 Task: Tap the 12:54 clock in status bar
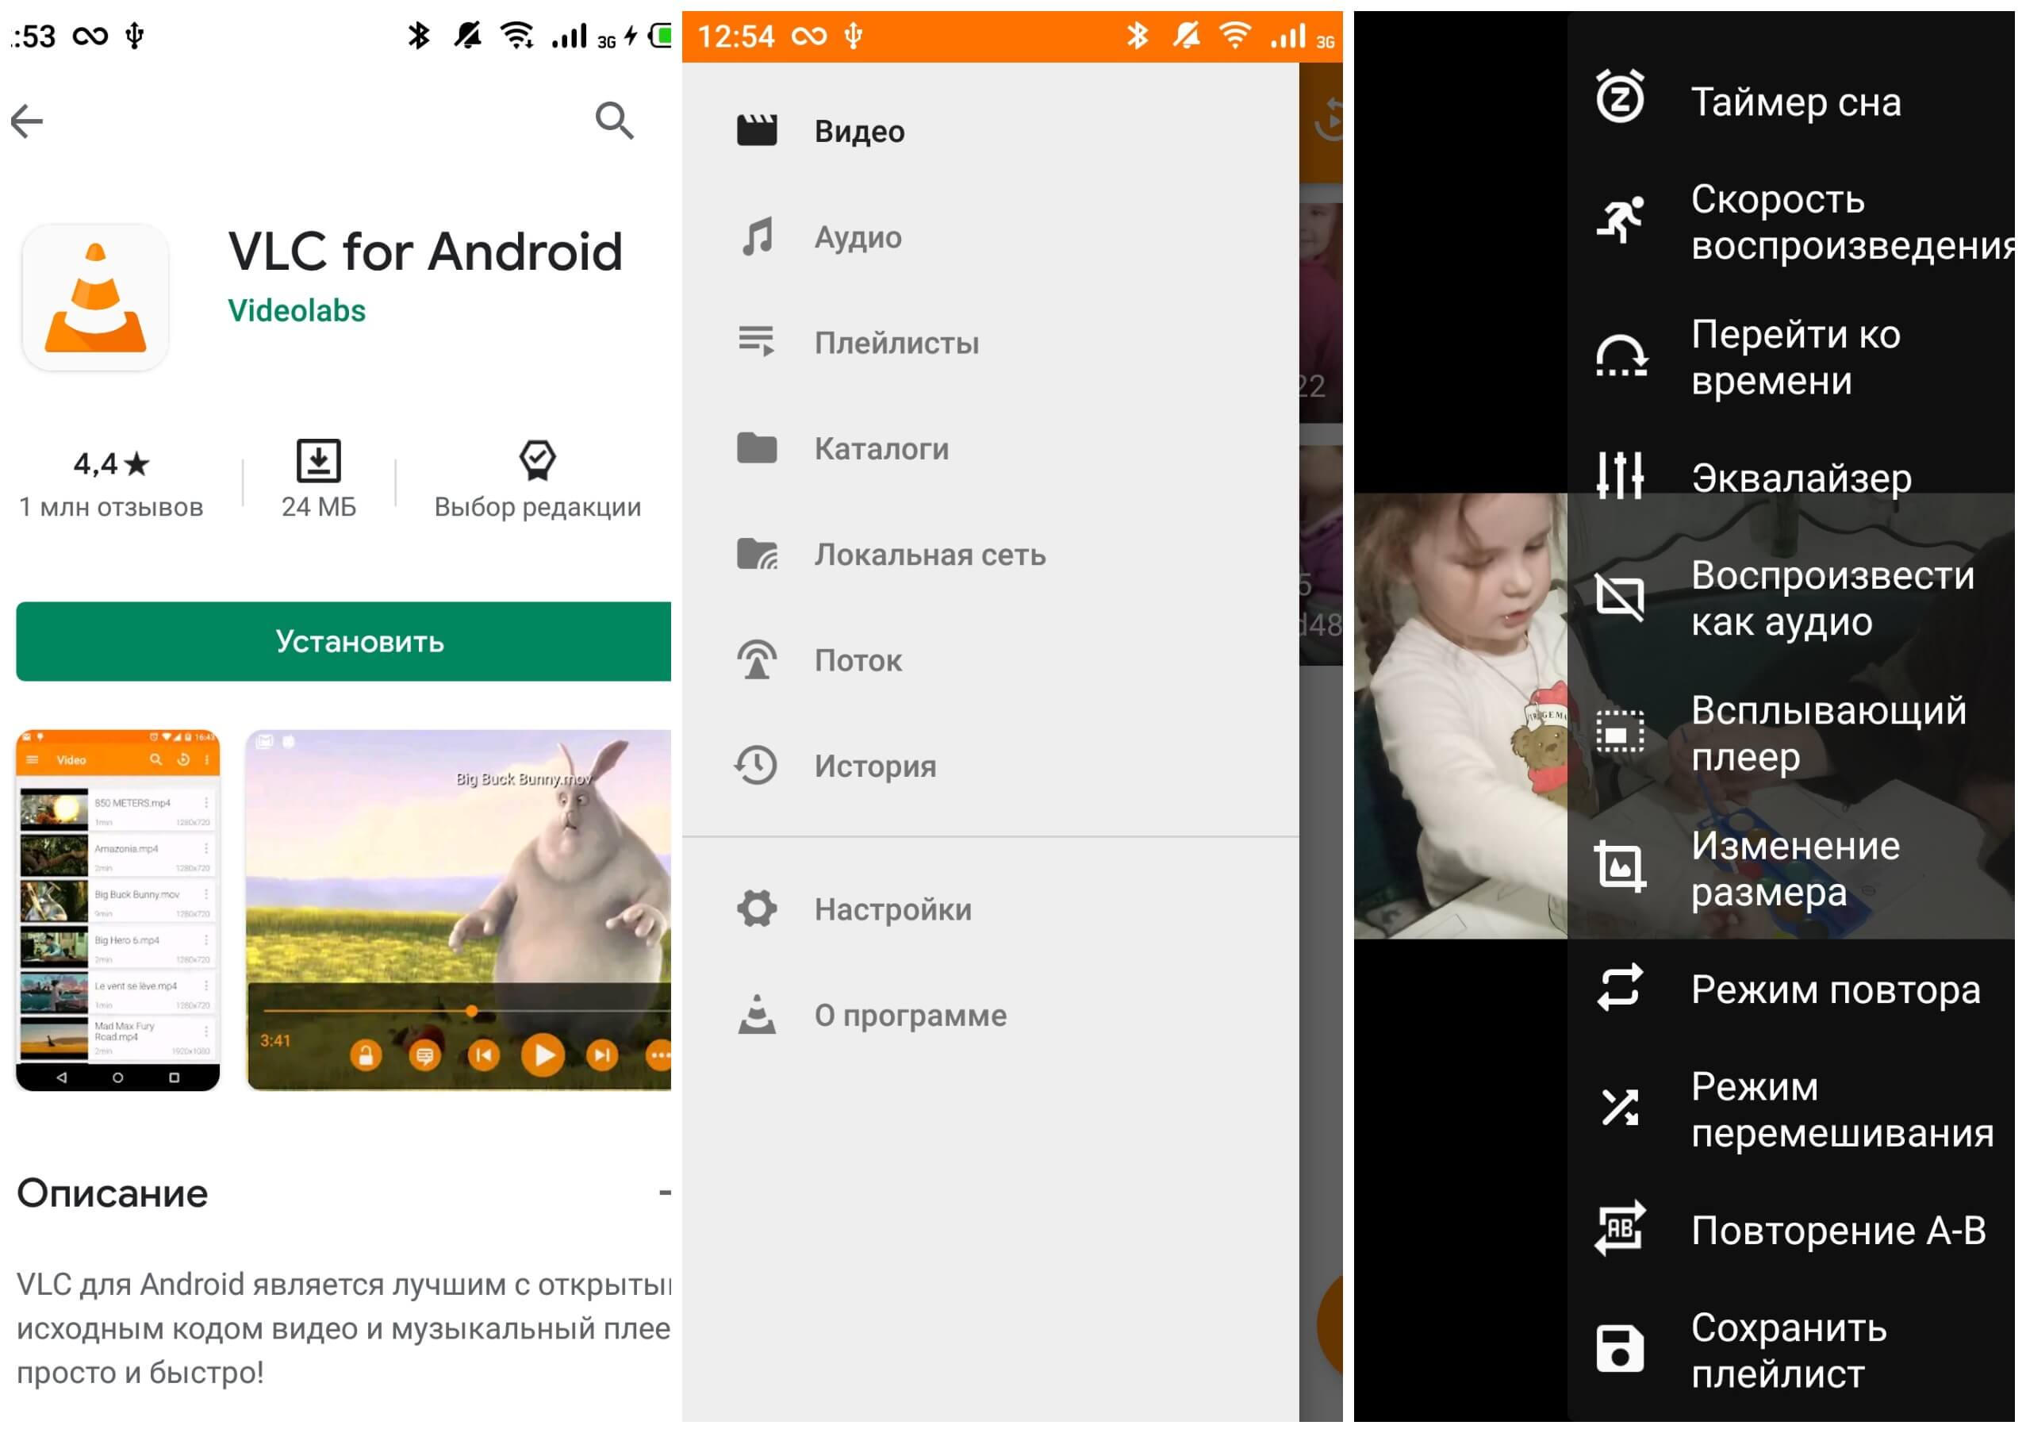tap(736, 37)
